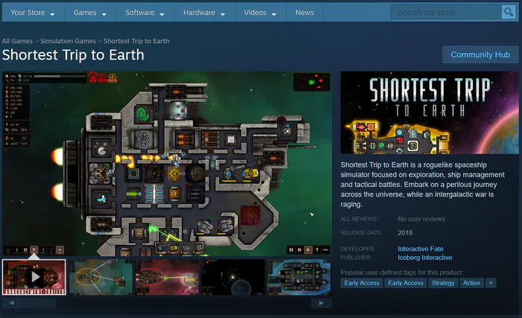Viewport: 522px width, 318px height.
Task: Click the No user reviews text
Action: pos(421,219)
